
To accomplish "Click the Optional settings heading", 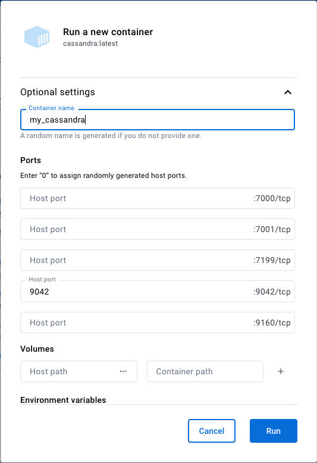I will pos(58,92).
